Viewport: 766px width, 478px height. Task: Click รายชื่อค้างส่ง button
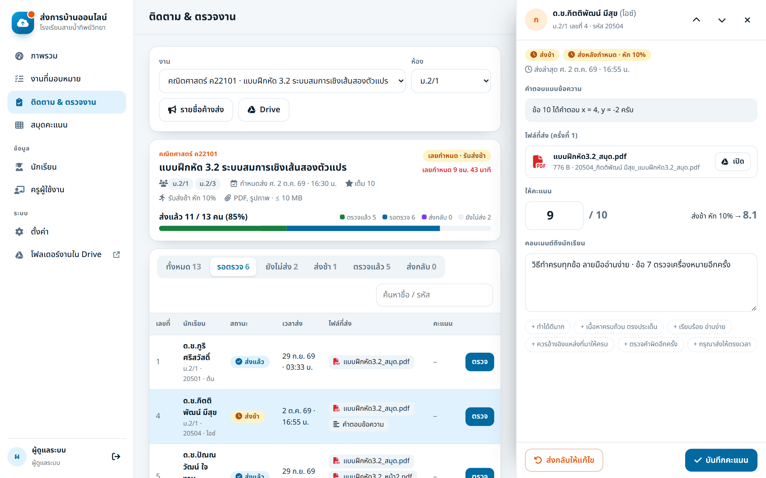click(196, 110)
